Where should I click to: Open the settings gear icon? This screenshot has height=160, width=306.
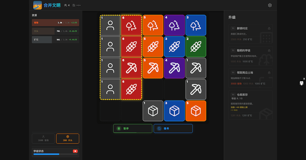tap(270, 5)
